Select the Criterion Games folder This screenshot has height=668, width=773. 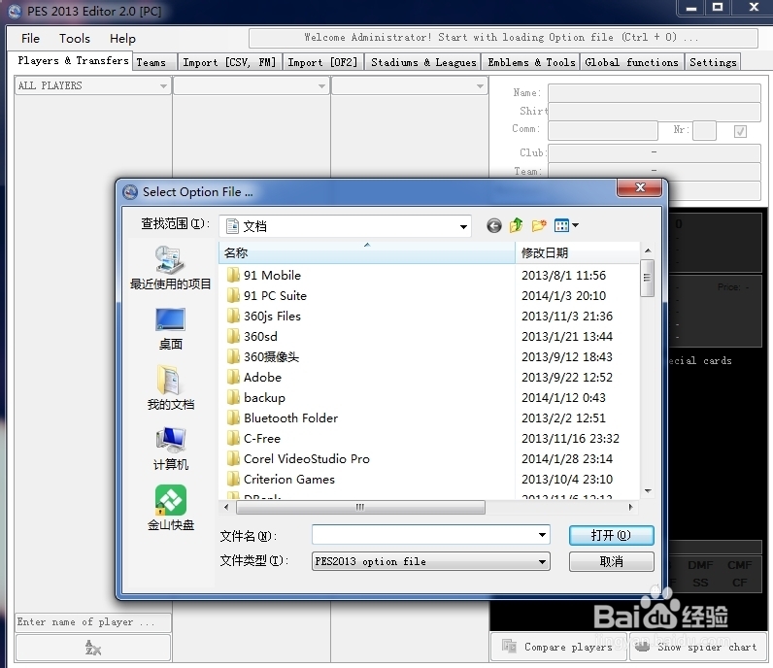pyautogui.click(x=288, y=480)
